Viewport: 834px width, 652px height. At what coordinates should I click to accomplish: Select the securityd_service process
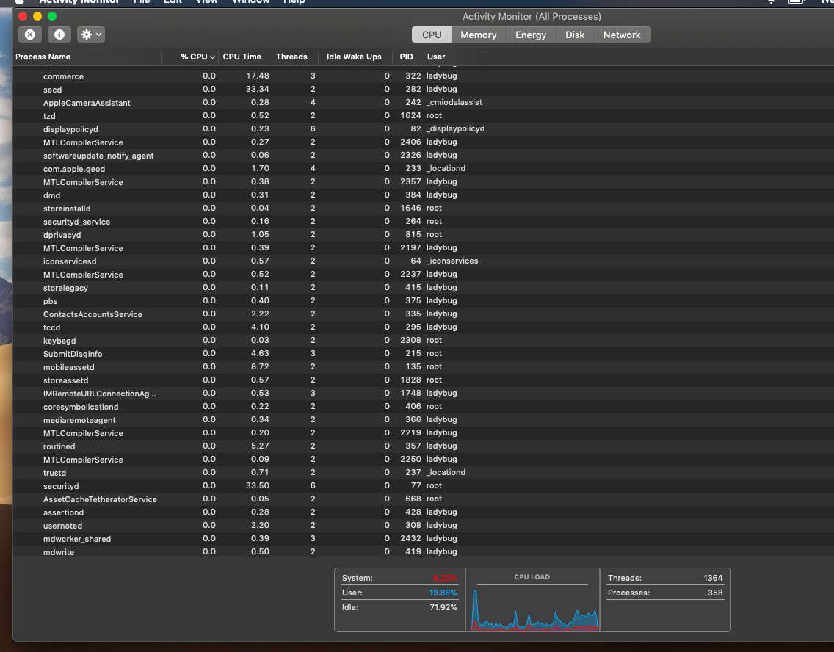424,221
